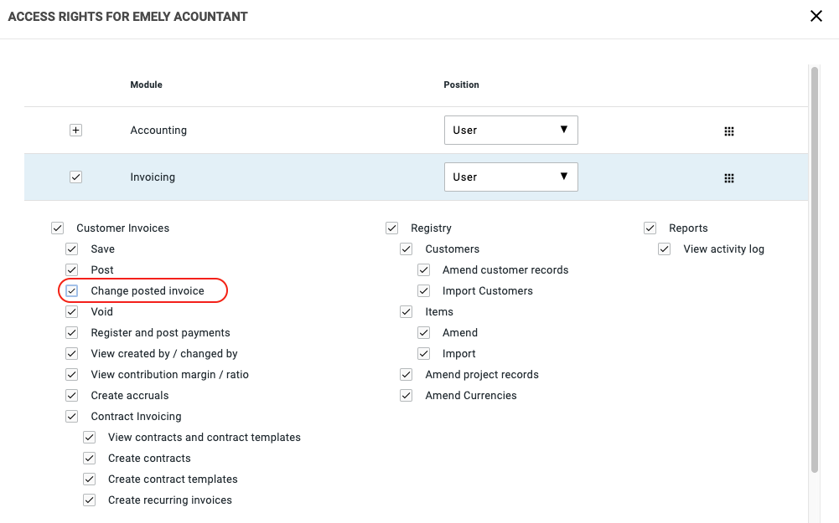
Task: Close the Access Rights dialog
Action: [816, 17]
